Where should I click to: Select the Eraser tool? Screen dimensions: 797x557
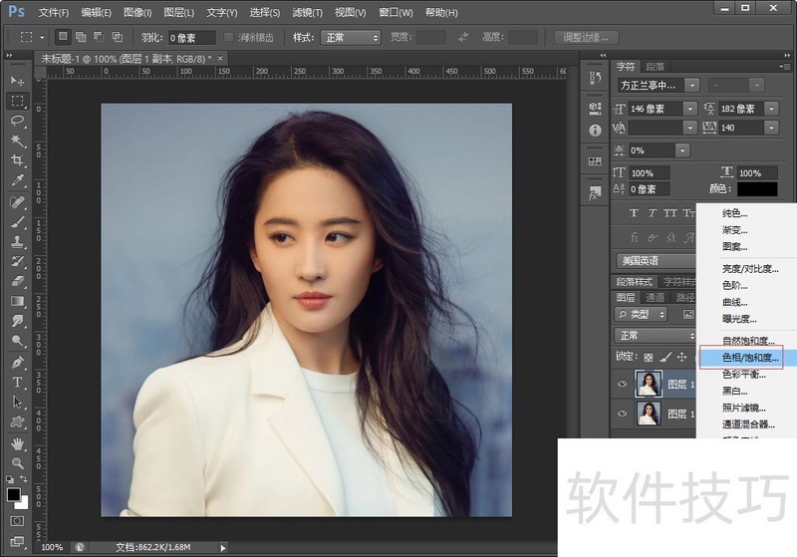tap(17, 281)
